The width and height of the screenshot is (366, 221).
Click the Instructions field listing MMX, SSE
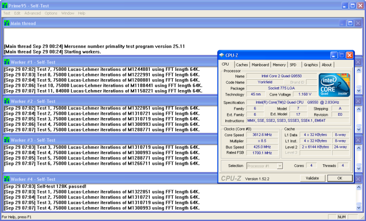(298, 120)
